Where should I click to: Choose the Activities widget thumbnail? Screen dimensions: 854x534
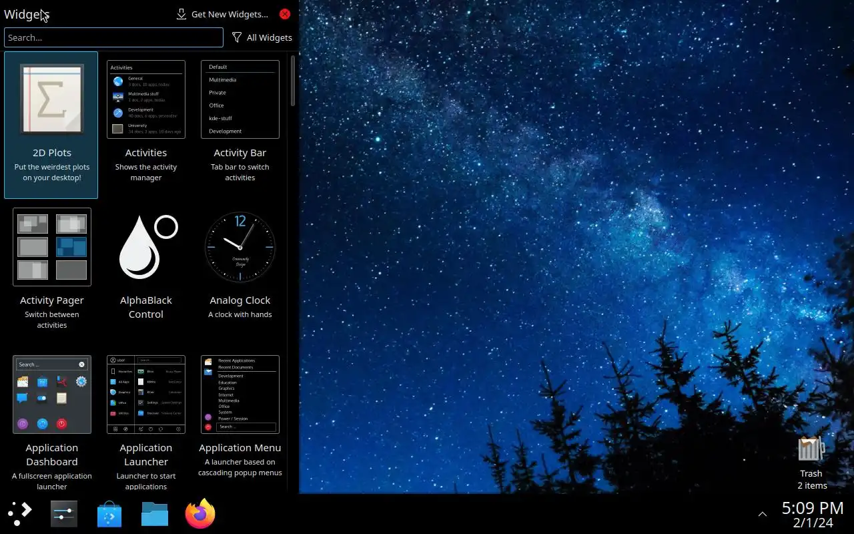click(146, 99)
